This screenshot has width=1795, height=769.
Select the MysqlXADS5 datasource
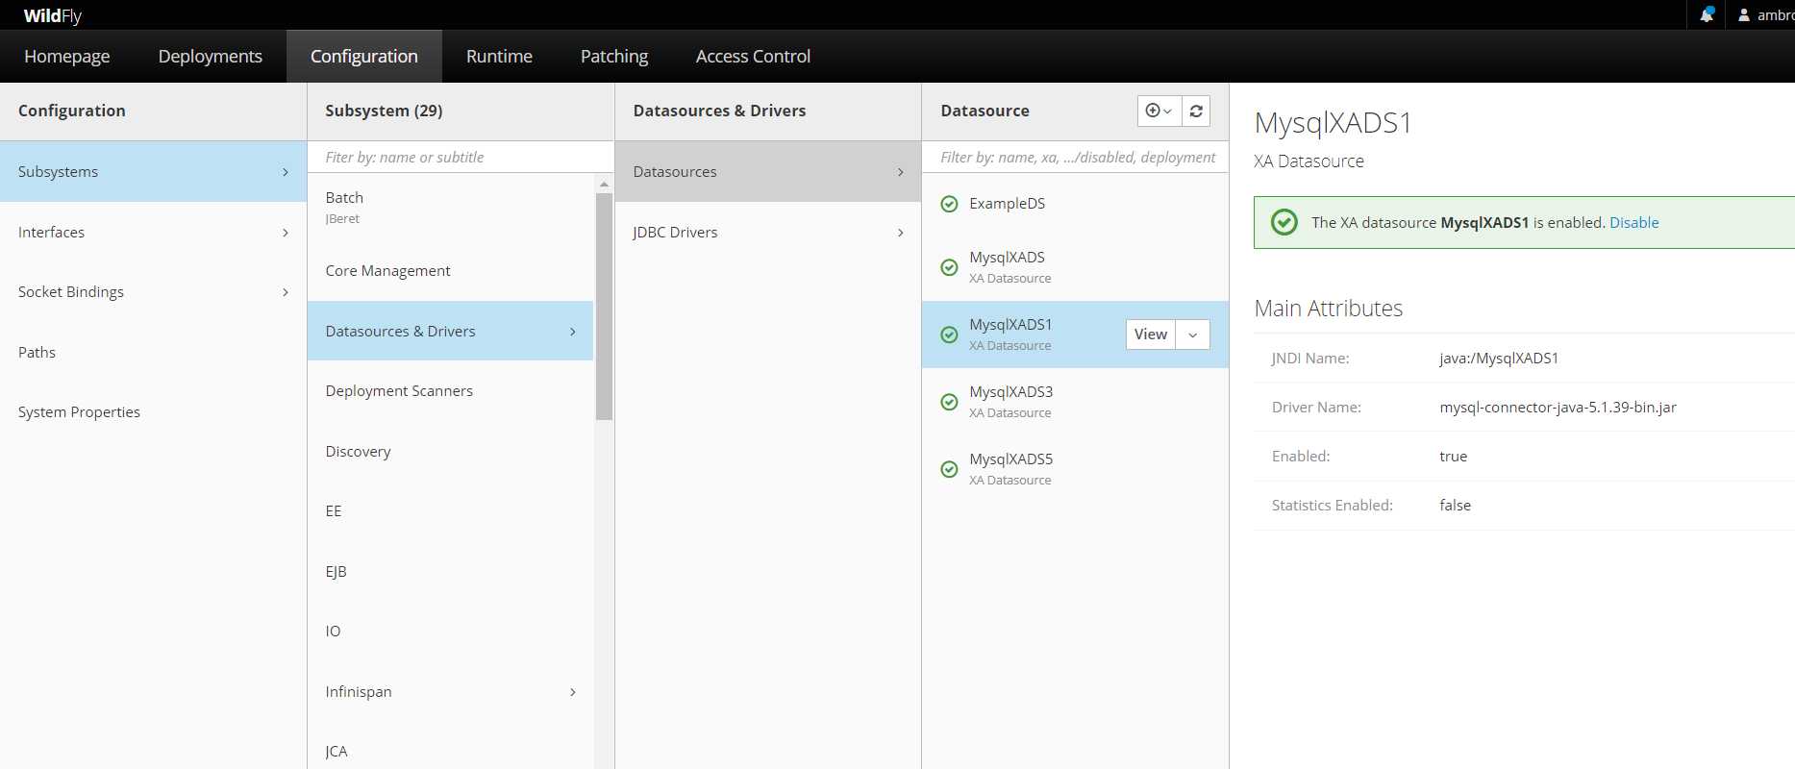click(x=1075, y=469)
